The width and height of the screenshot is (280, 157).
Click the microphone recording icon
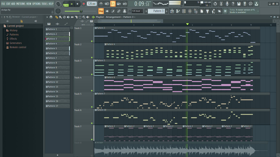click(x=227, y=4)
